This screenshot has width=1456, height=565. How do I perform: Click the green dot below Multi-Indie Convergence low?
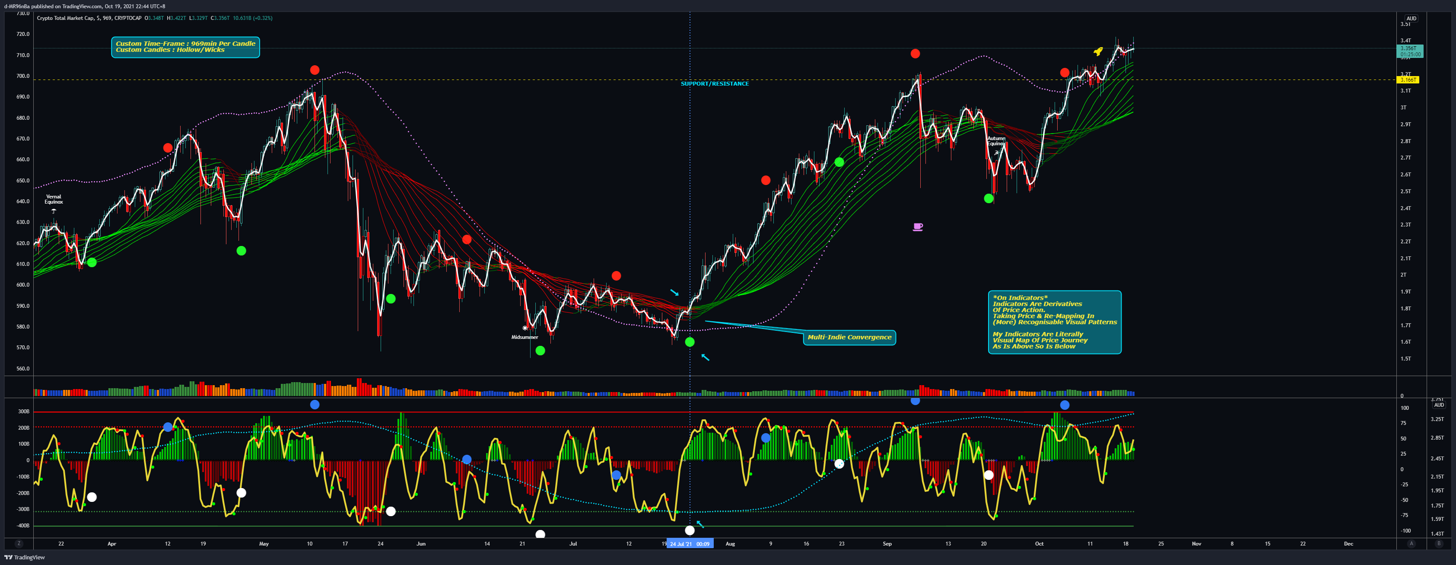pos(690,342)
